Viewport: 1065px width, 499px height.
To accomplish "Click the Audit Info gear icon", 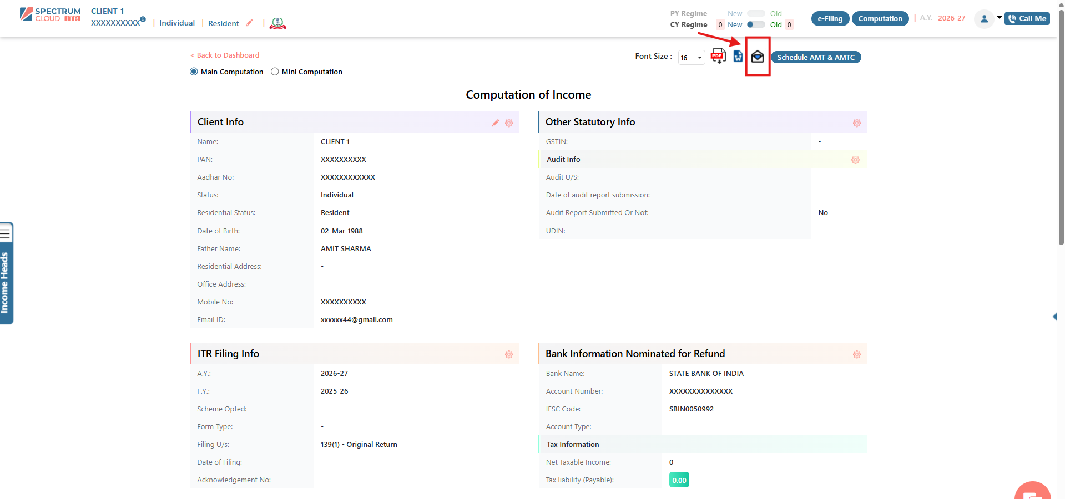I will pyautogui.click(x=856, y=160).
